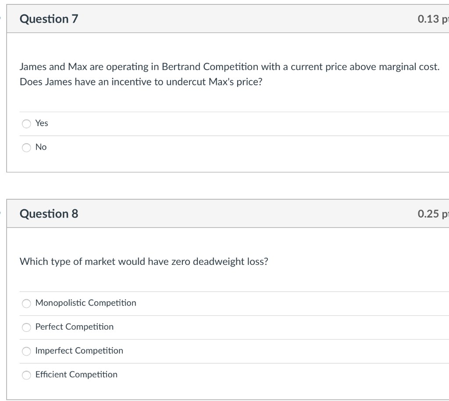Click the zero deadweight loss question text
Image resolution: width=449 pixels, height=401 pixels.
[x=144, y=262]
